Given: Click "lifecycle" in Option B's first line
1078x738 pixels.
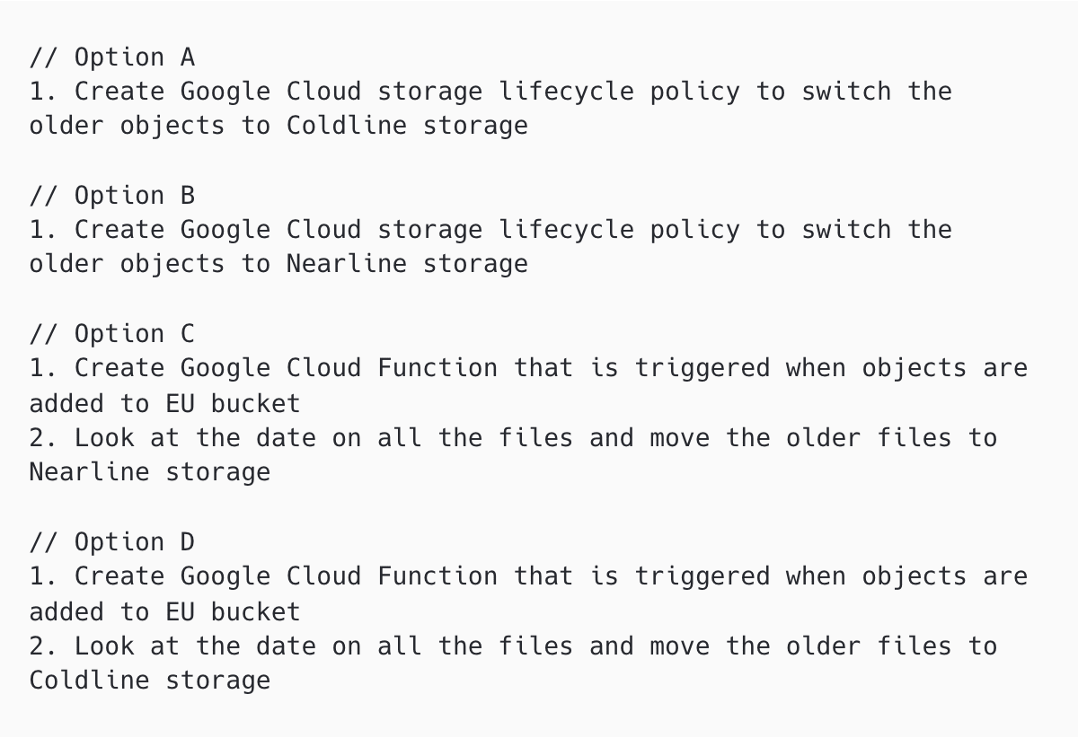Looking at the screenshot, I should (x=566, y=230).
